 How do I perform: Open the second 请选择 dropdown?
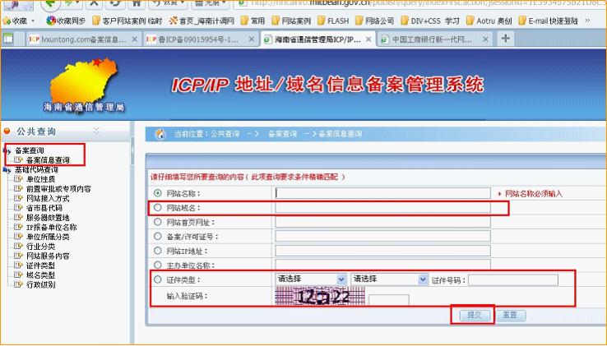click(388, 279)
